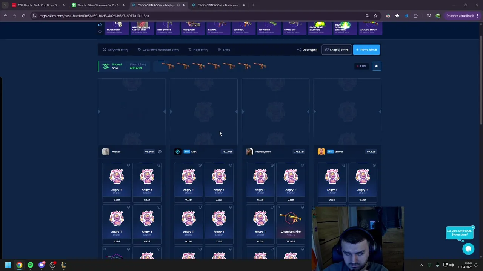Open a new browser tab
The height and width of the screenshot is (271, 483).
coord(253,5)
